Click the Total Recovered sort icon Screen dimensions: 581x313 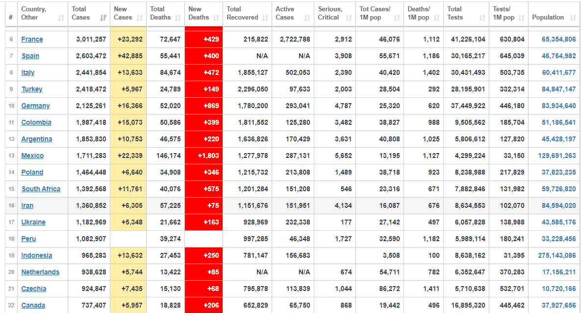pyautogui.click(x=265, y=18)
